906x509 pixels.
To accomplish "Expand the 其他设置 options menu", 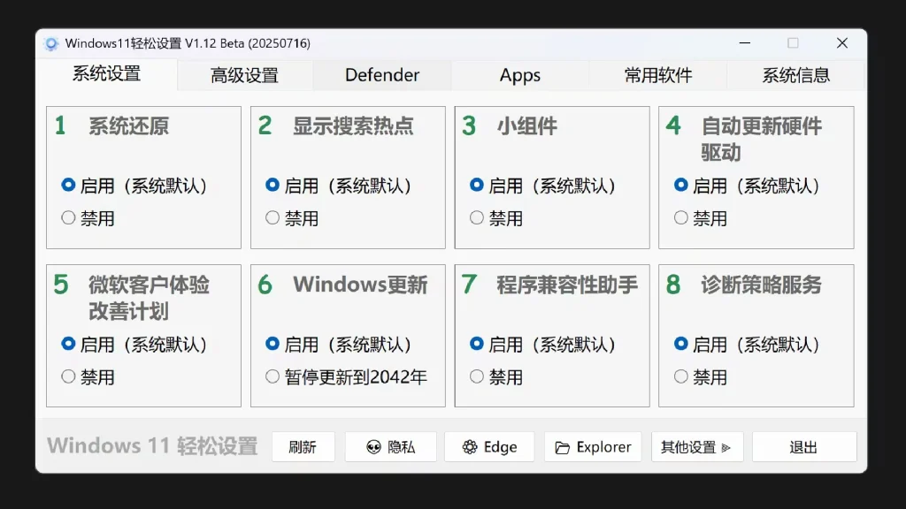I will (x=698, y=446).
